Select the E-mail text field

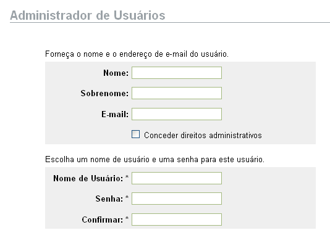[177, 114]
